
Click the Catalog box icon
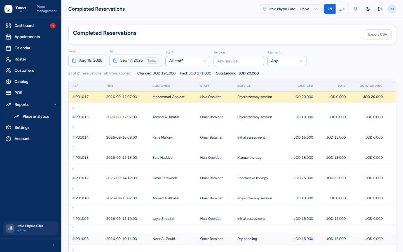(x=8, y=82)
